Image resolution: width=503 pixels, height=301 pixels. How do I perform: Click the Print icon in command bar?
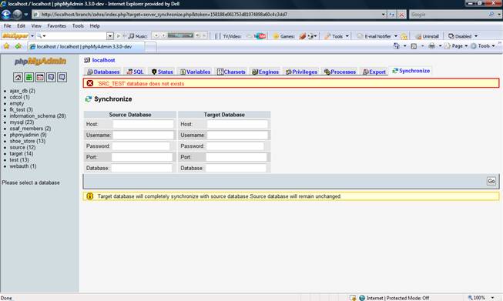[x=432, y=46]
